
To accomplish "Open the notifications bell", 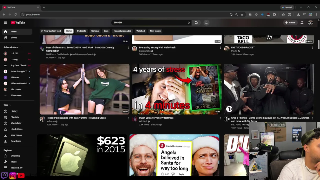I will (302, 22).
